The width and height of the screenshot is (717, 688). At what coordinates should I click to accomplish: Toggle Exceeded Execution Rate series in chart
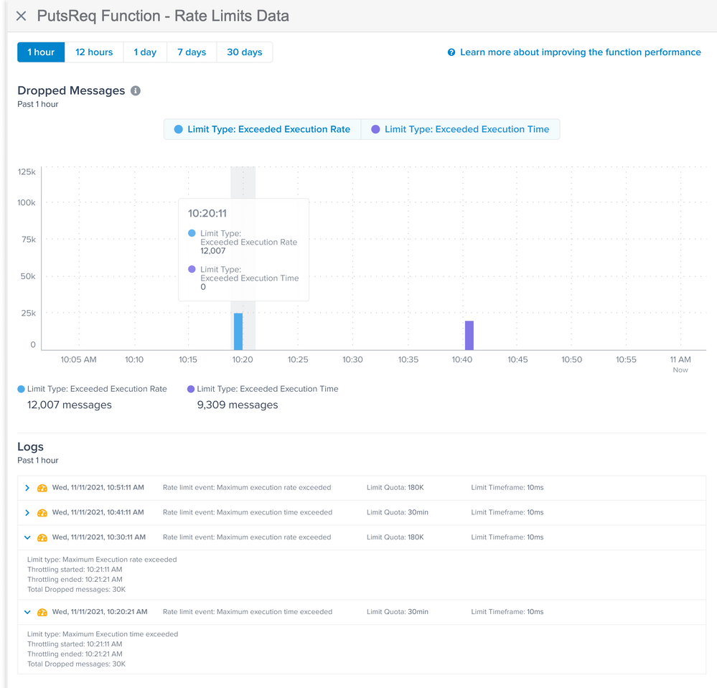[262, 130]
